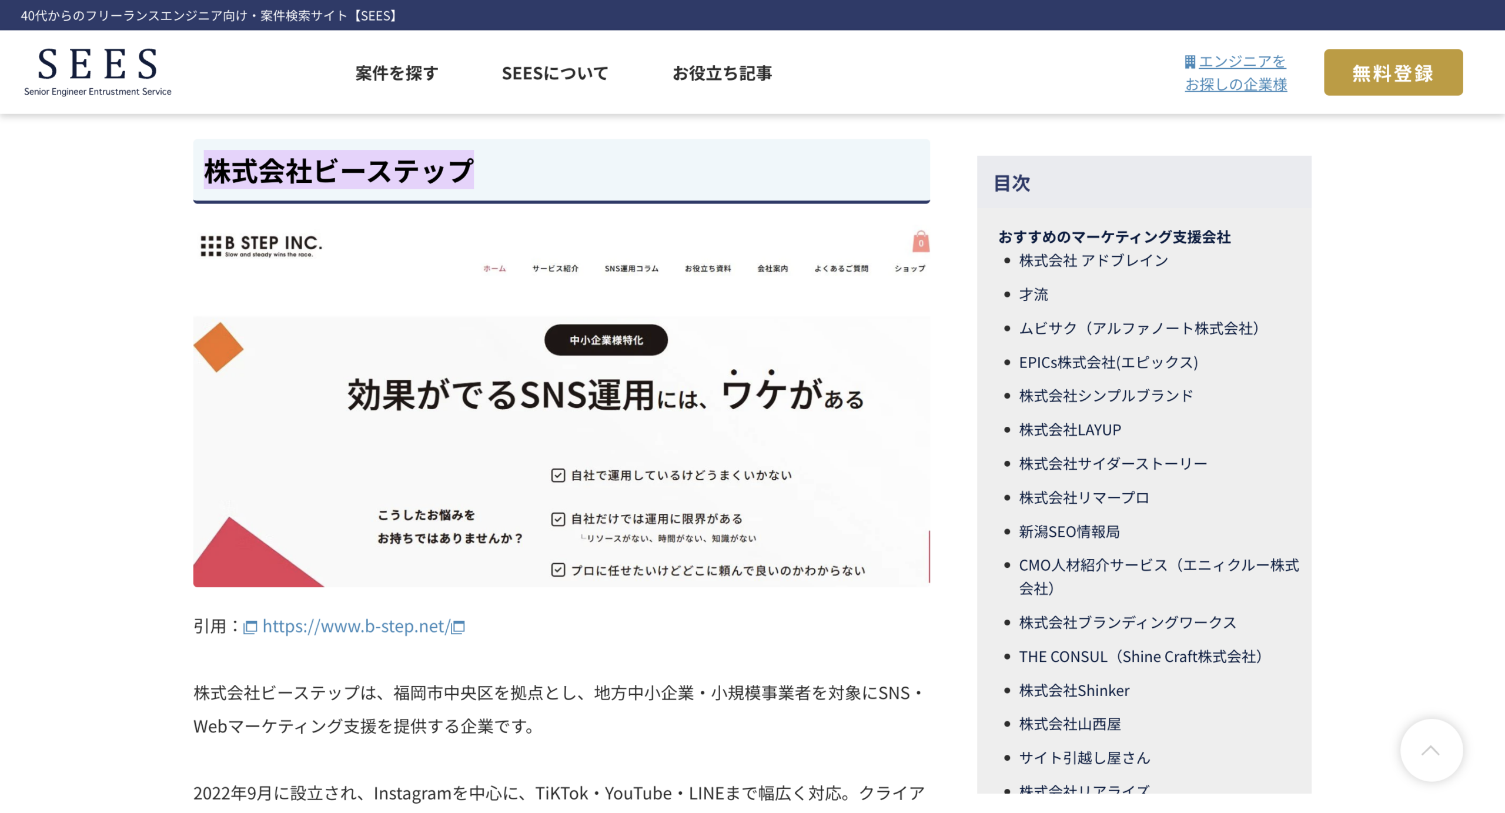Go to 株式会社ブランディングワークス entry
This screenshot has height=813, width=1505.
point(1128,623)
